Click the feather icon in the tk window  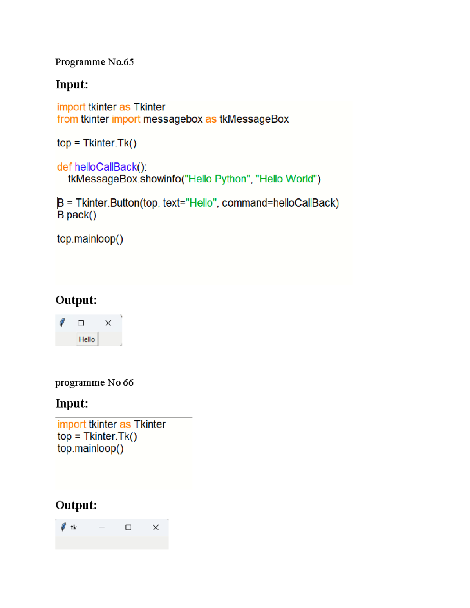[x=63, y=527]
